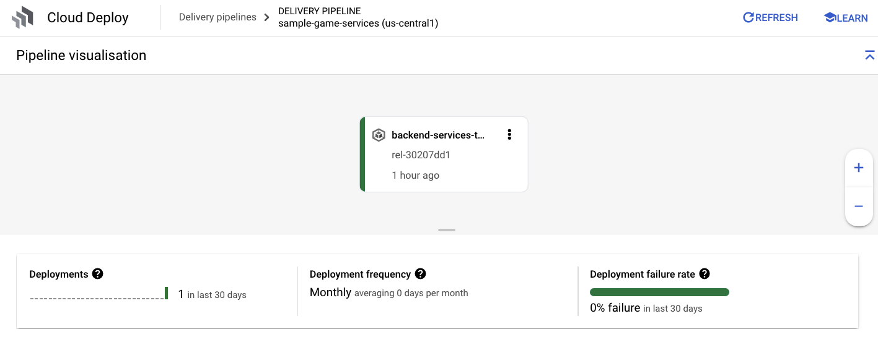Click the green deployment failure rate bar

click(x=659, y=292)
